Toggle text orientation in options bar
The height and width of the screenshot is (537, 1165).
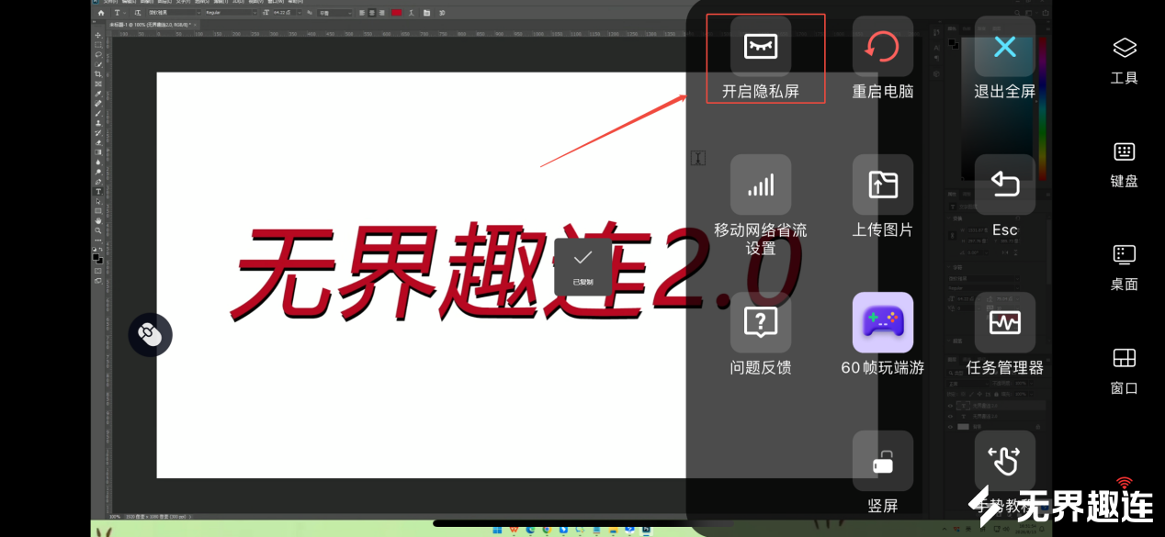(138, 13)
